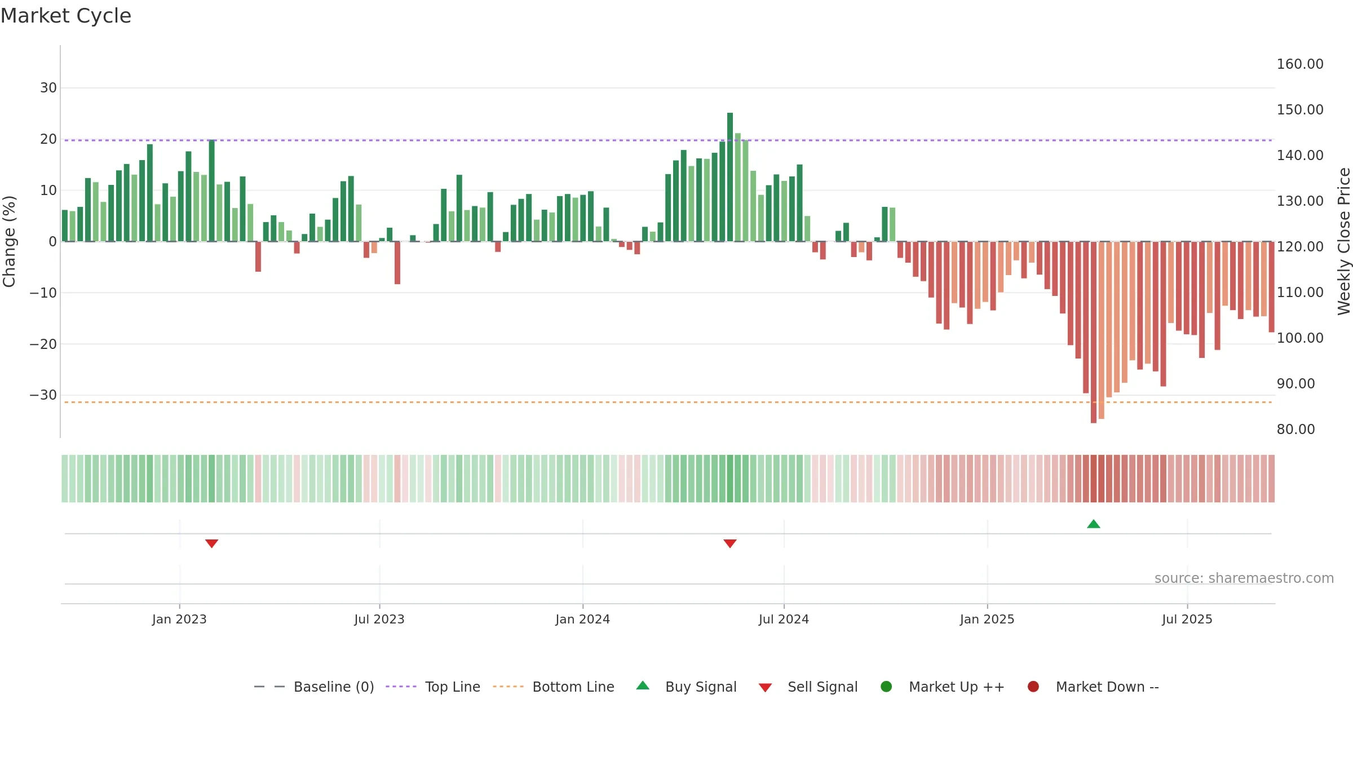Click the Jan 2025 x-axis label
Image resolution: width=1353 pixels, height=761 pixels.
click(x=987, y=619)
